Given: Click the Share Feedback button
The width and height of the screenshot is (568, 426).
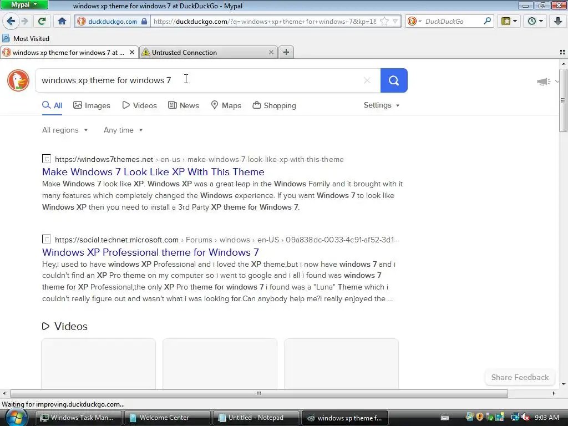Looking at the screenshot, I should point(520,377).
